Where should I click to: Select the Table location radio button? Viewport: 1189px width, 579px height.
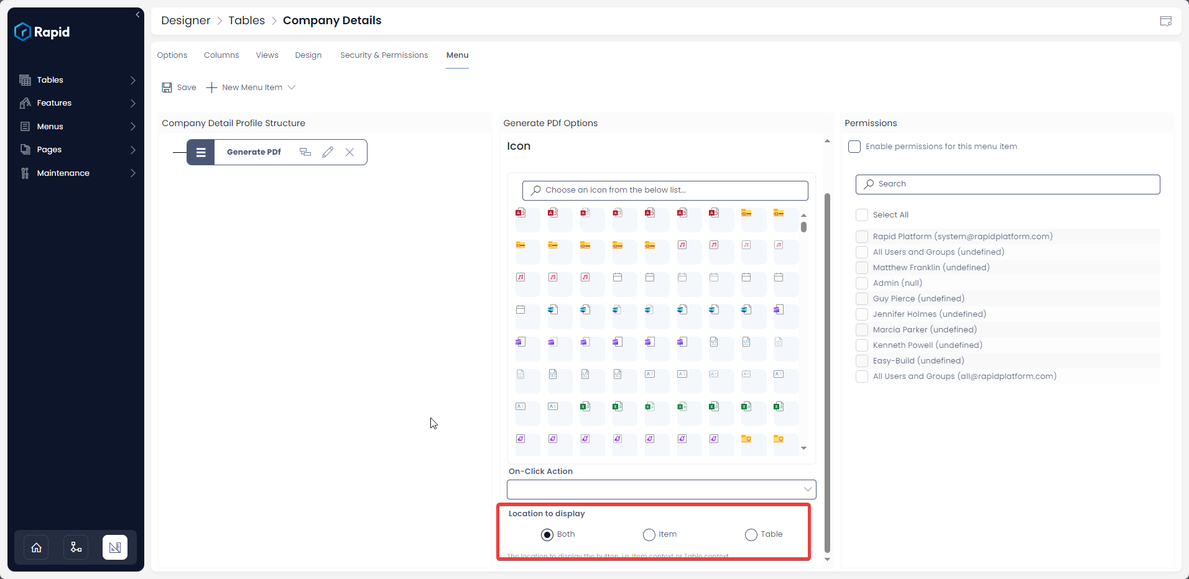click(x=751, y=535)
